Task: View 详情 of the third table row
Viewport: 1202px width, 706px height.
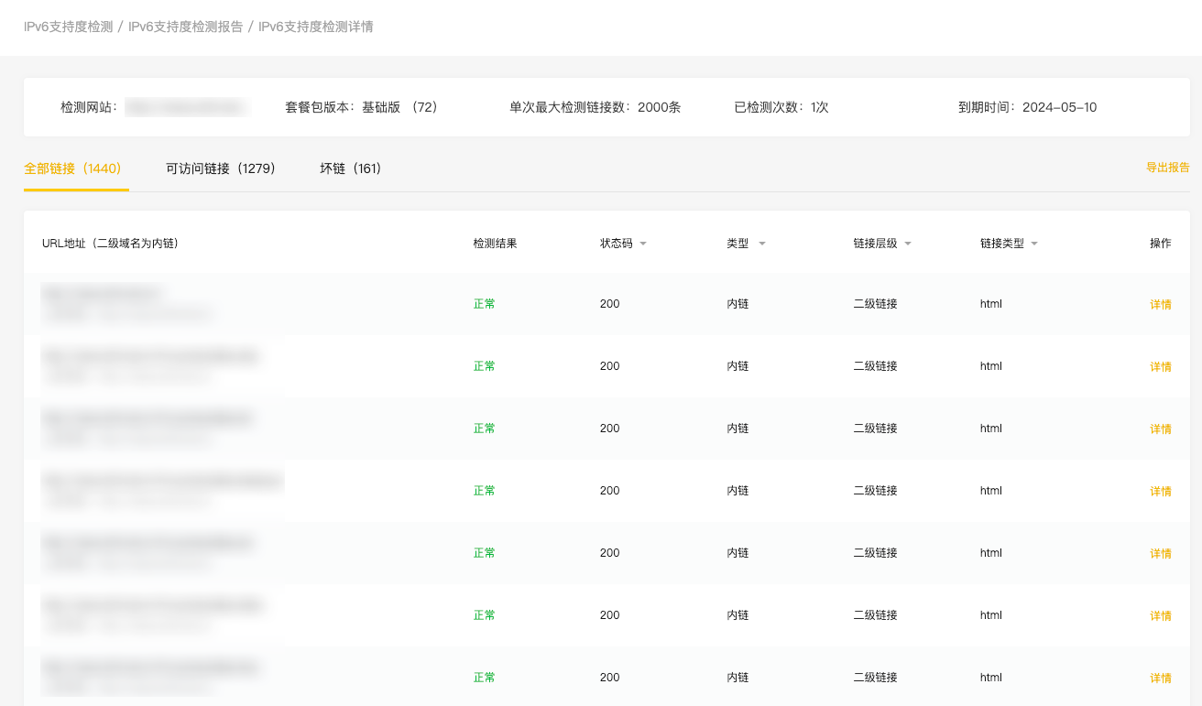Action: (1160, 429)
